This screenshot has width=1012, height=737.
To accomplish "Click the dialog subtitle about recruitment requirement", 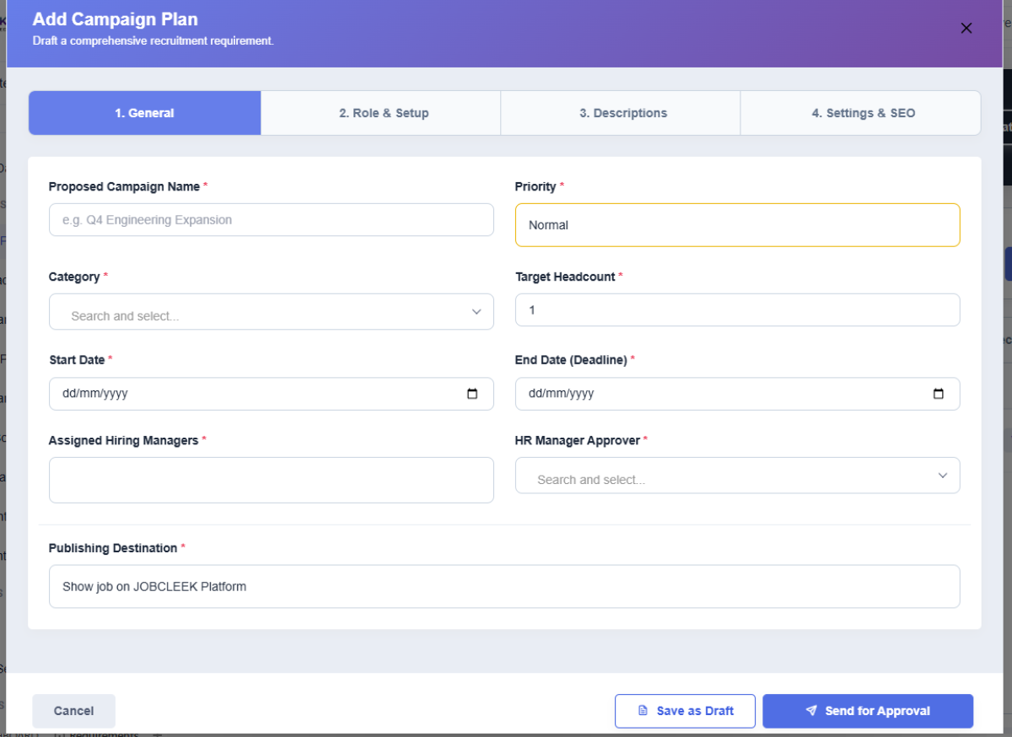I will click(153, 40).
